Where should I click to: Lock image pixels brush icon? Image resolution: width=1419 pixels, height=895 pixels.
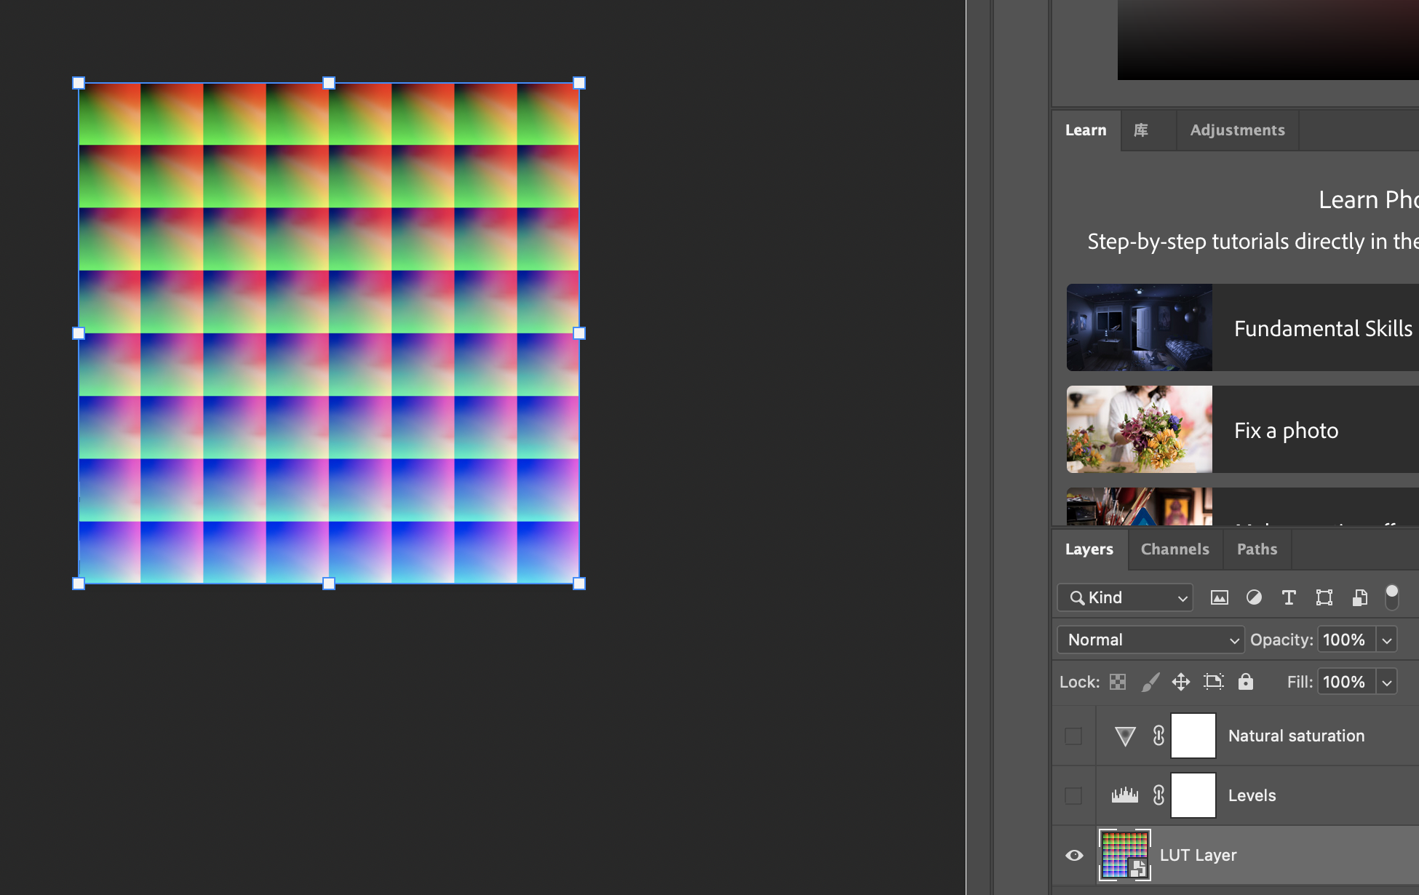point(1150,682)
